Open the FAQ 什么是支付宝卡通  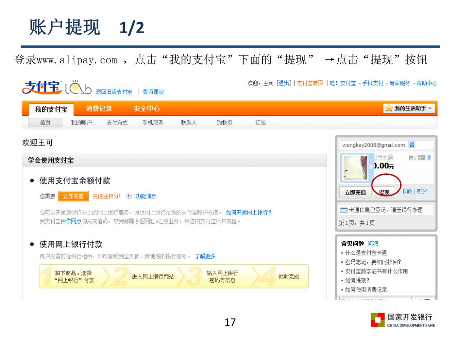366,253
